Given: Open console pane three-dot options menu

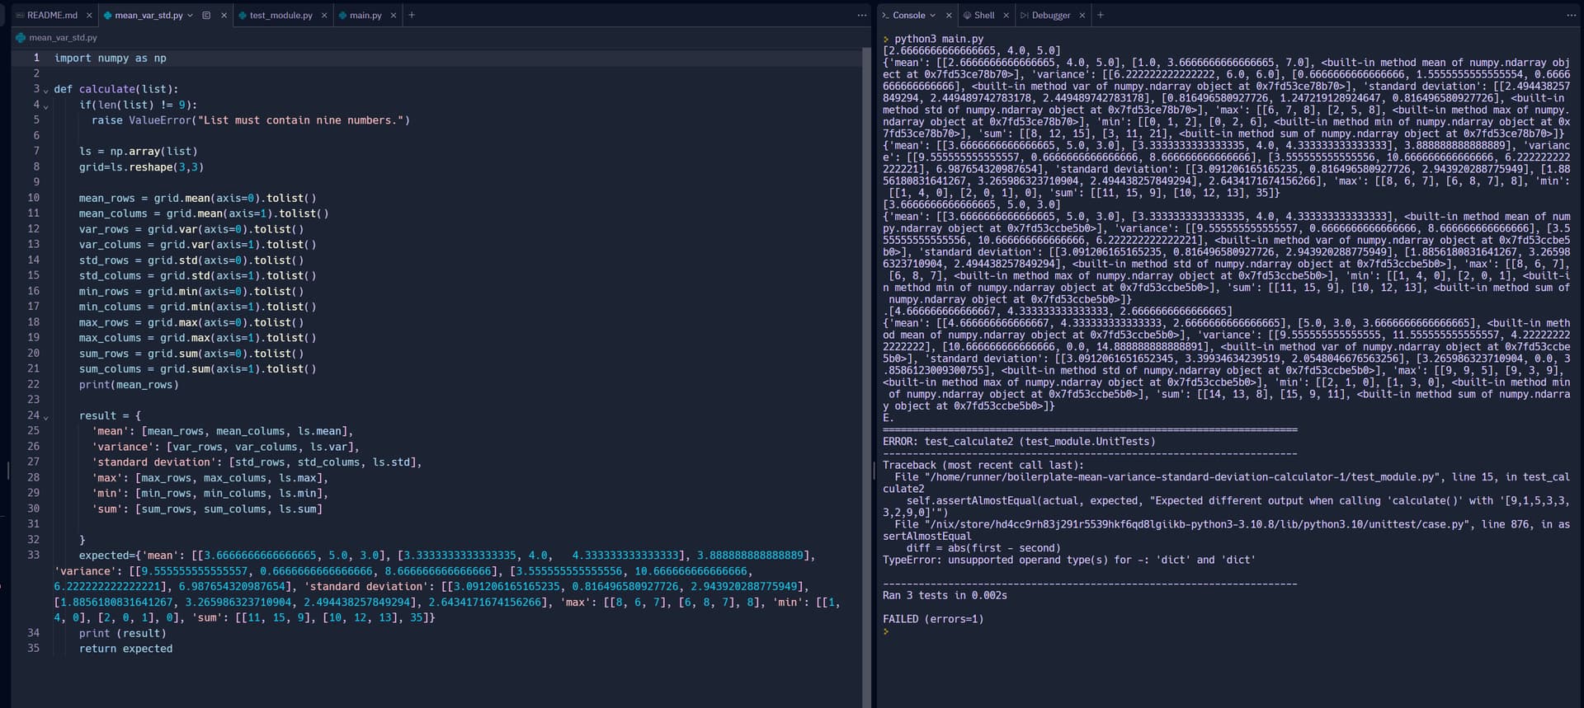Looking at the screenshot, I should [1571, 15].
